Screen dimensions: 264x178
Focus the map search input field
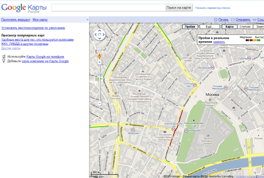pyautogui.click(x=108, y=8)
